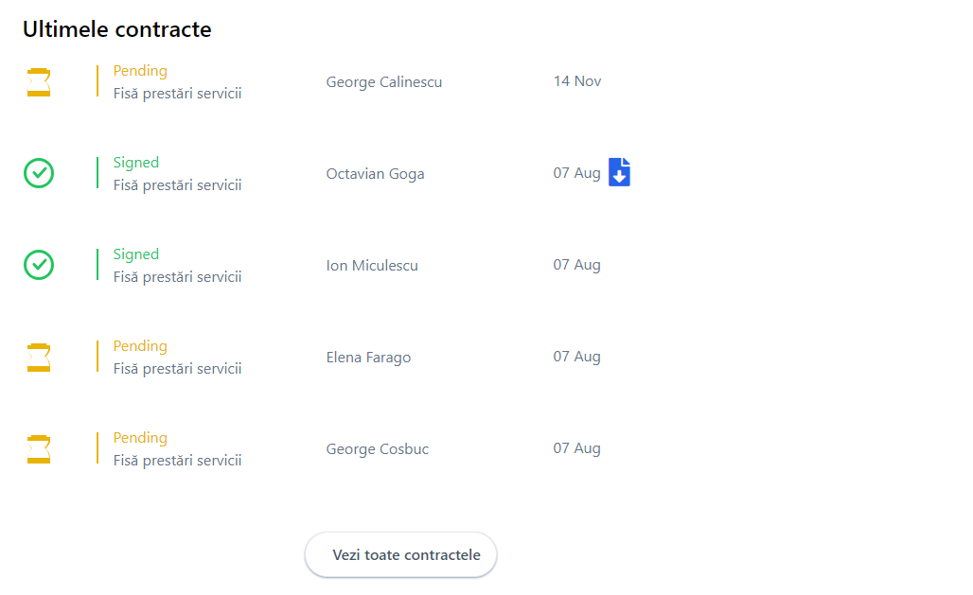Click the Signed status label for Ion Miculescu

click(136, 254)
